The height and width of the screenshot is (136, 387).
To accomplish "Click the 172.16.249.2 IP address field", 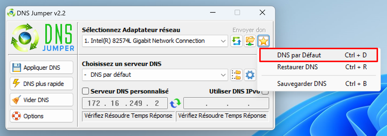I will point(125,103).
